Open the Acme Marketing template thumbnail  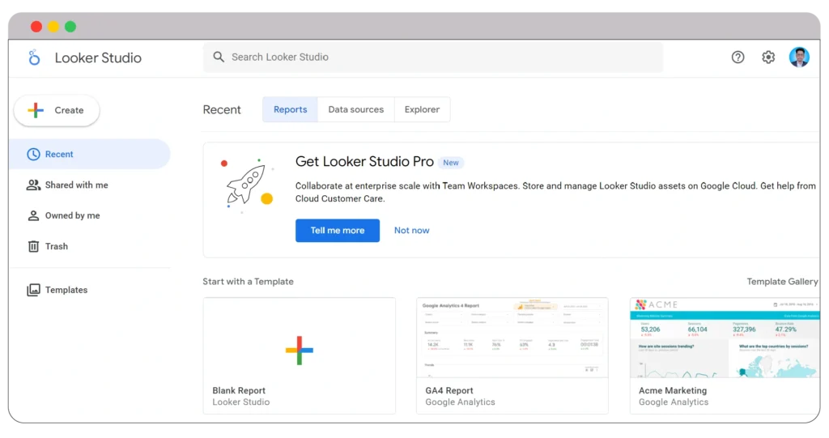[x=725, y=338]
